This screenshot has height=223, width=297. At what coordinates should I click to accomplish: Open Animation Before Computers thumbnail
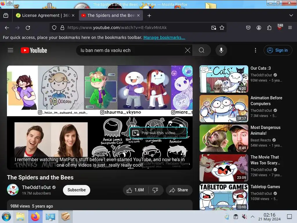pos(224,109)
